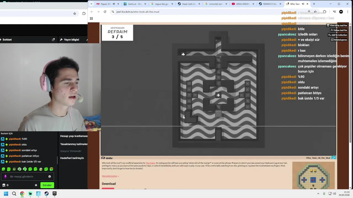Bookmark this page with the star icon

pos(315,12)
